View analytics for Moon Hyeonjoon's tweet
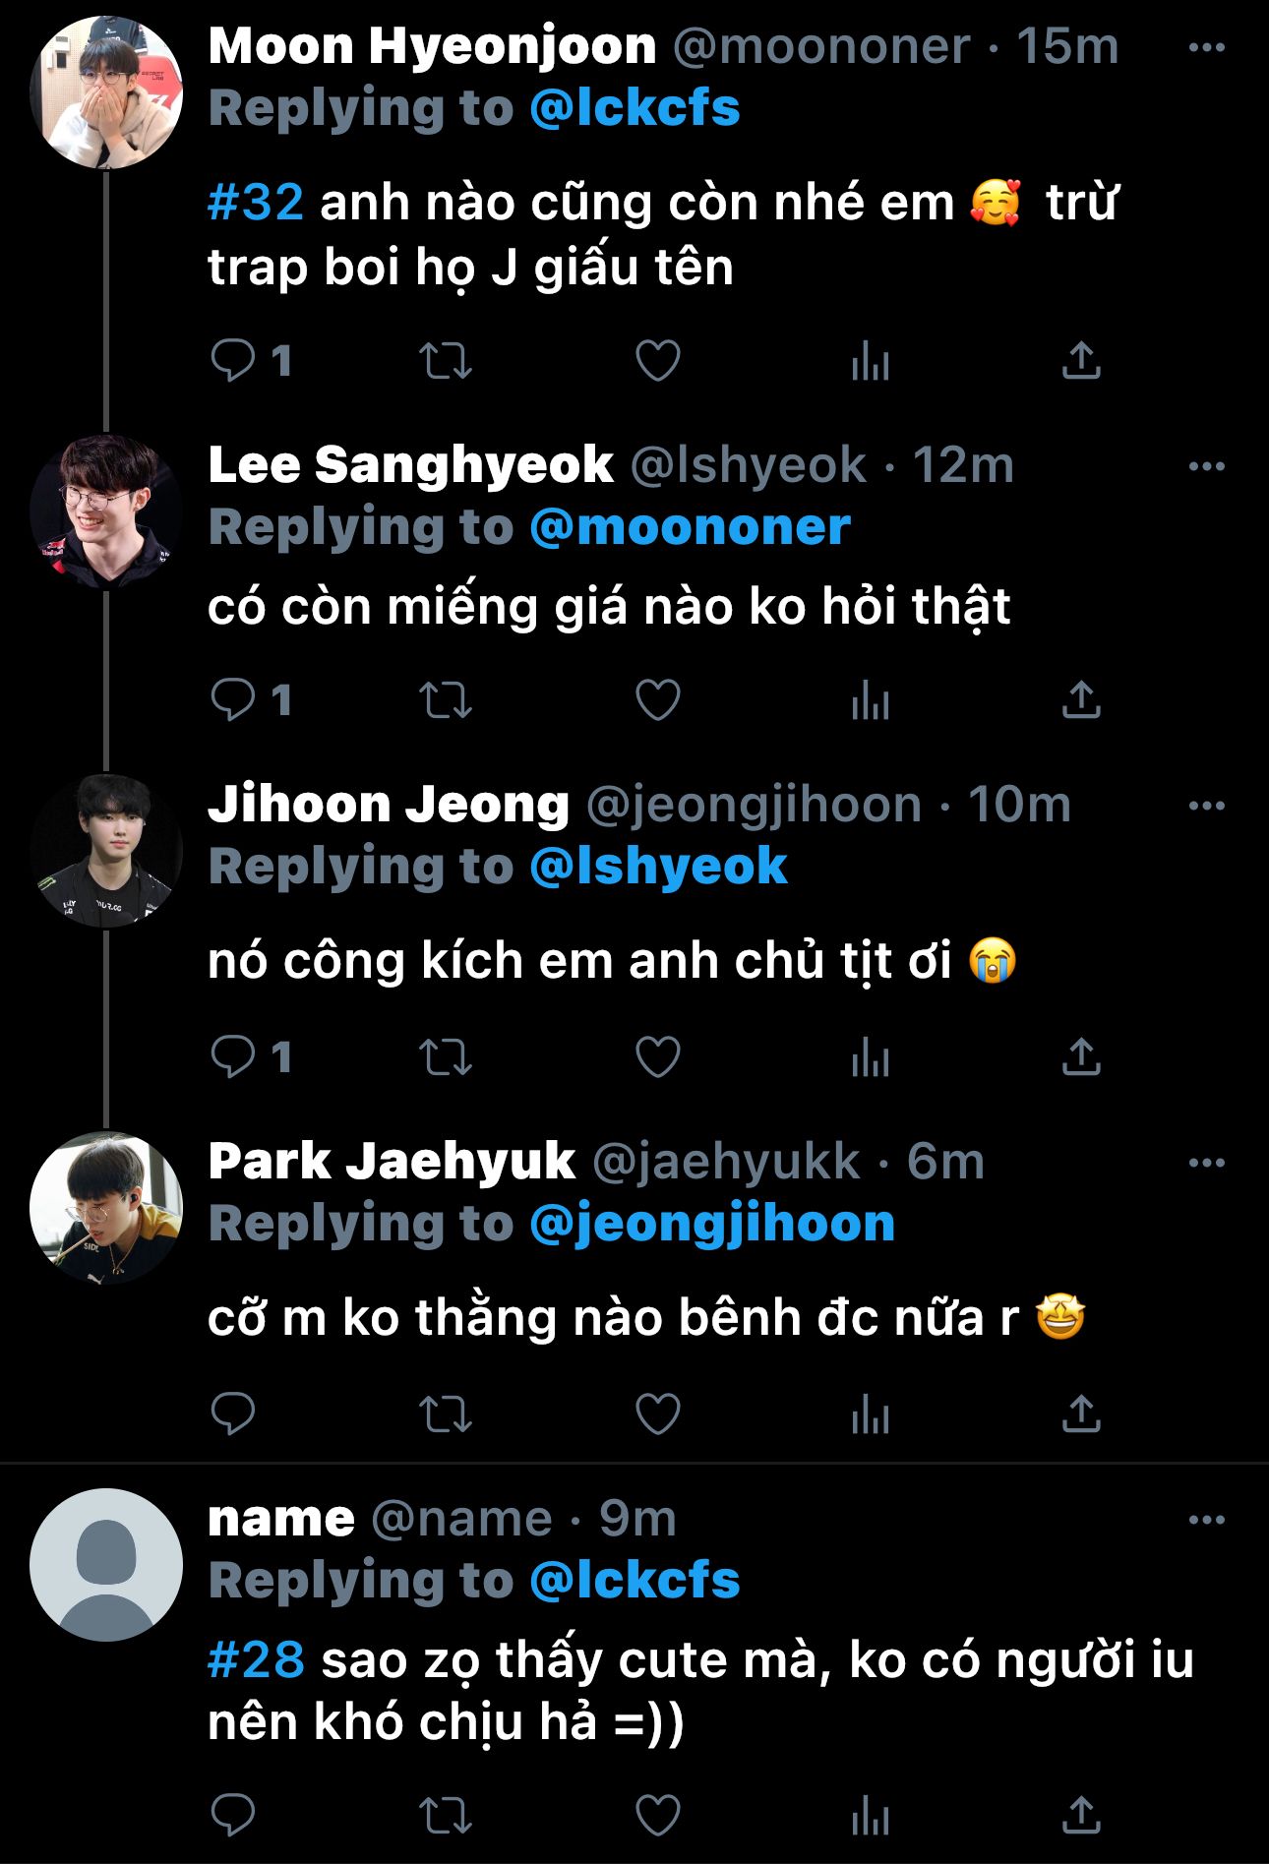Viewport: 1269px width, 1864px height. pyautogui.click(x=870, y=361)
